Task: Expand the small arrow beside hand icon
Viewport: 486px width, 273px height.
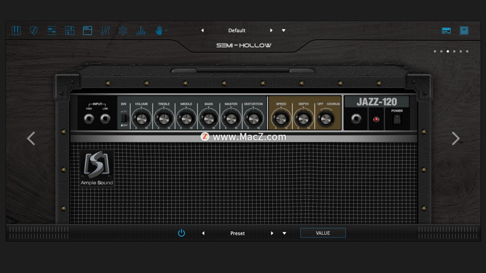Action: (166, 31)
